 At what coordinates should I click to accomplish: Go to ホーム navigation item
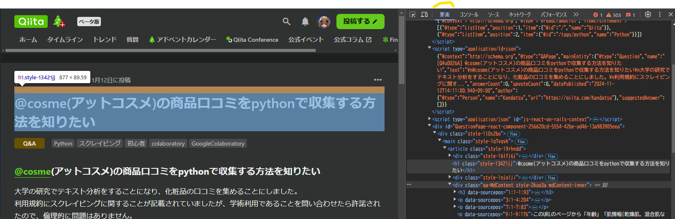click(28, 40)
